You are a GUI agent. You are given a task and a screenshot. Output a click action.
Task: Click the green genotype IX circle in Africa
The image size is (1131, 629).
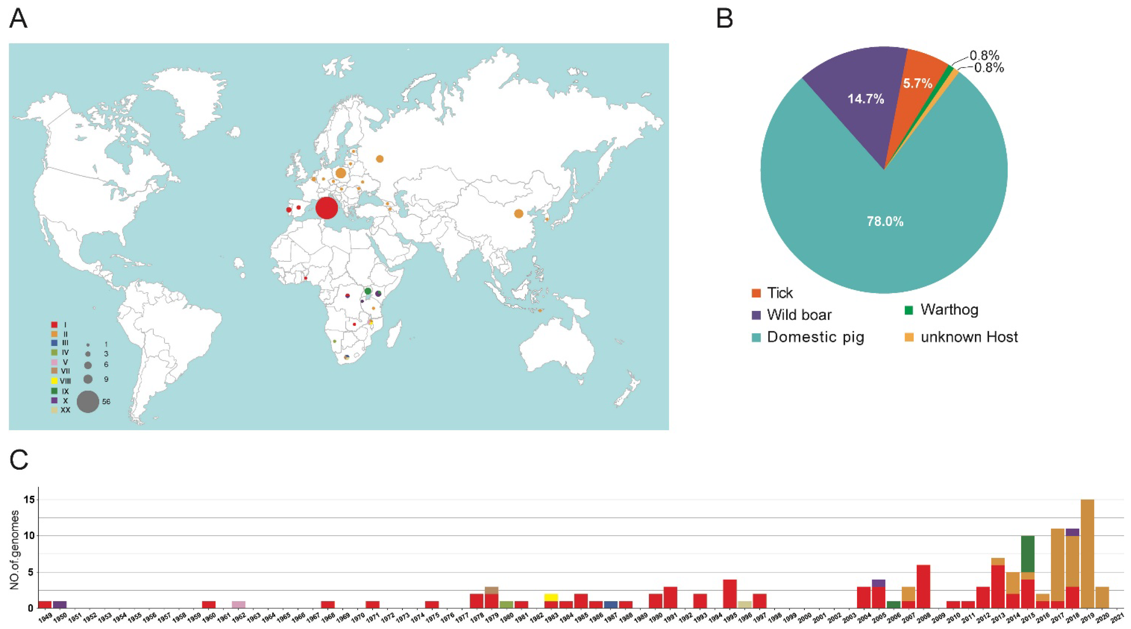368,291
